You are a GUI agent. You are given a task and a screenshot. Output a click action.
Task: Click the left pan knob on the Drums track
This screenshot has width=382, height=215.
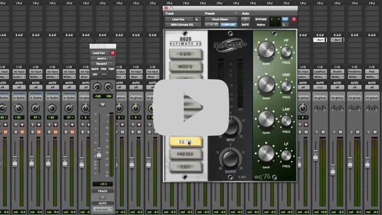point(334,108)
